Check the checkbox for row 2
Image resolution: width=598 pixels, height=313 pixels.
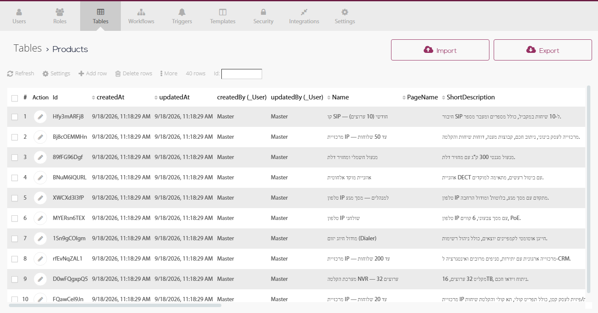[15, 137]
